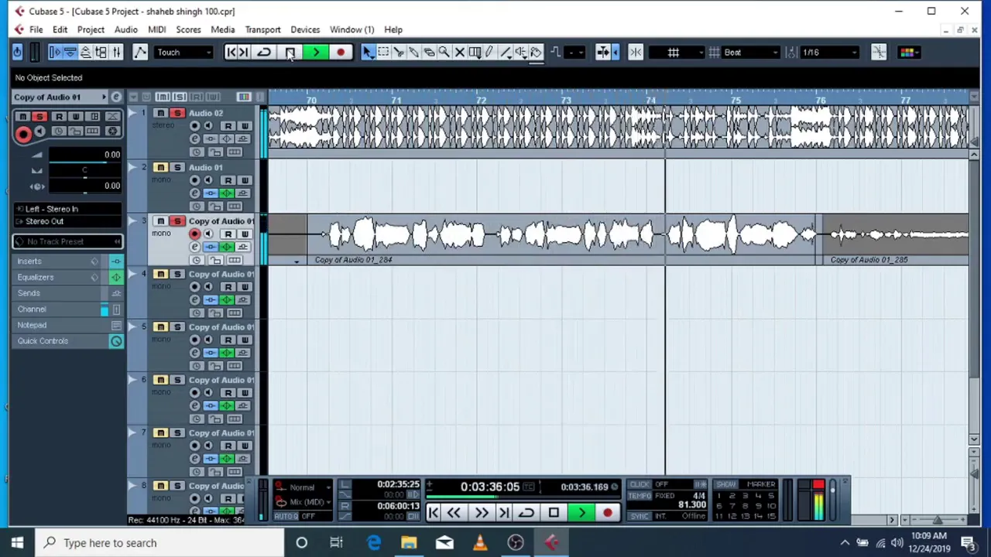Mute the Audio 02 track

(x=160, y=113)
